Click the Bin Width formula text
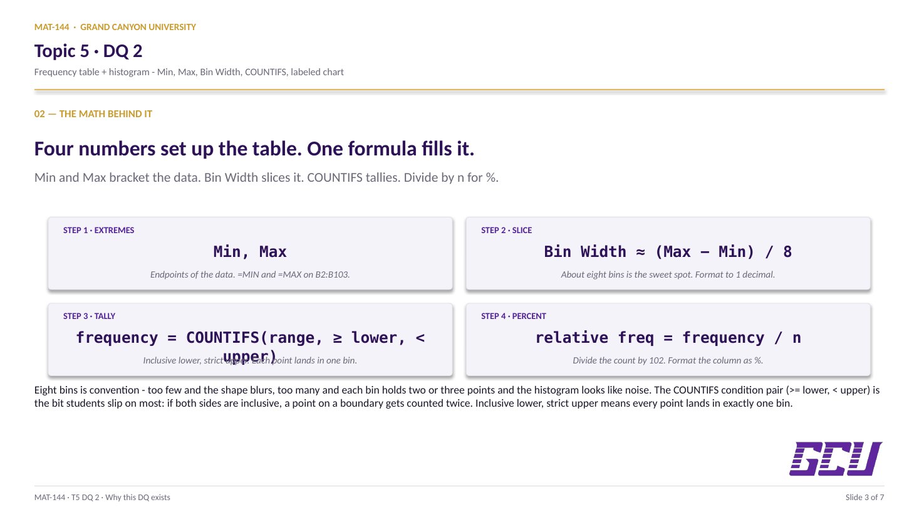Viewport: 919px width, 517px height. (668, 252)
